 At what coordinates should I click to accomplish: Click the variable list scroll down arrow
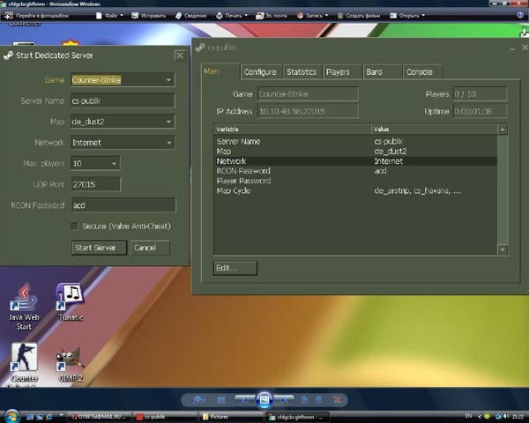point(503,249)
